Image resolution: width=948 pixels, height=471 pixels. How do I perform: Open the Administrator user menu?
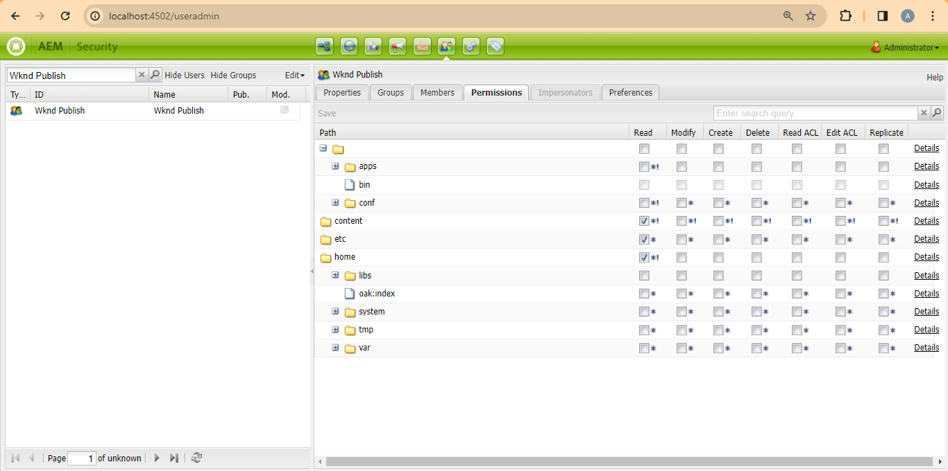905,47
